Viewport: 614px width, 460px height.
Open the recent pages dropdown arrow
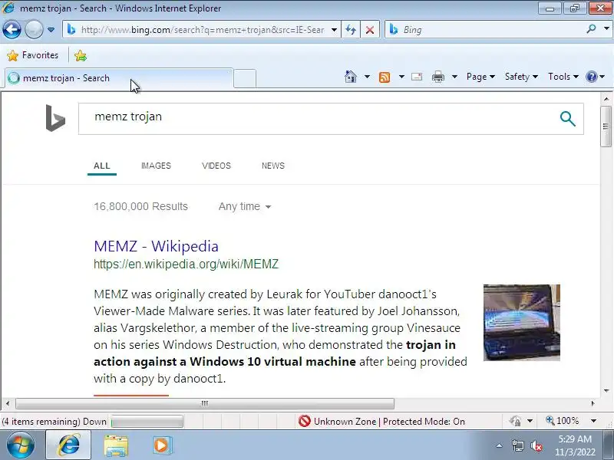click(x=51, y=30)
